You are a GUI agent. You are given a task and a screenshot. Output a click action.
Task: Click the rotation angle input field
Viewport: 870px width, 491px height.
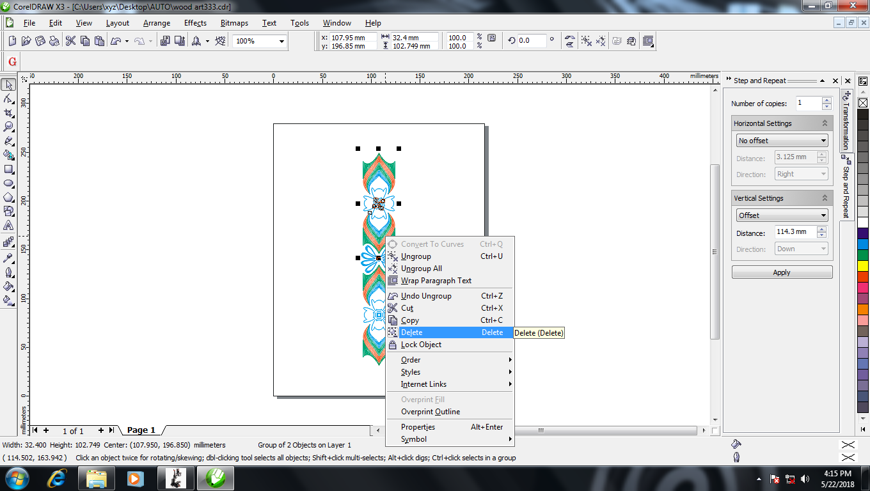pyautogui.click(x=532, y=40)
